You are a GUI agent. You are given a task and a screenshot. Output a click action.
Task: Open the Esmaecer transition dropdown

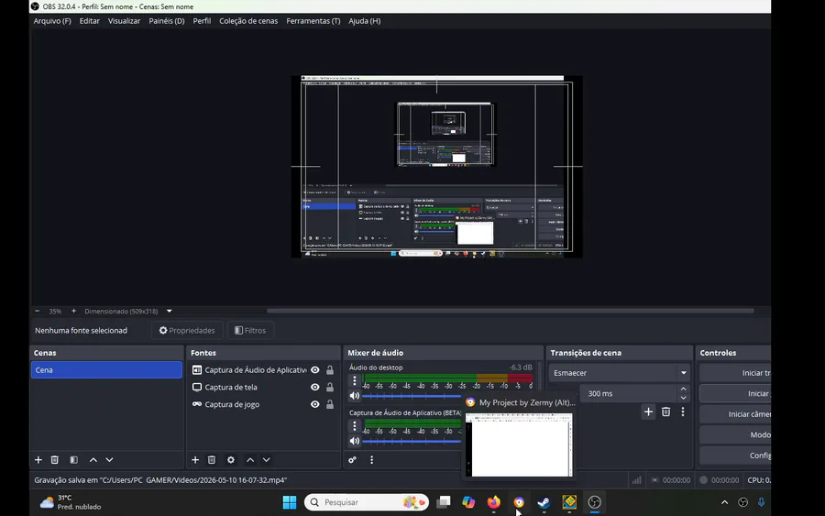(x=620, y=373)
